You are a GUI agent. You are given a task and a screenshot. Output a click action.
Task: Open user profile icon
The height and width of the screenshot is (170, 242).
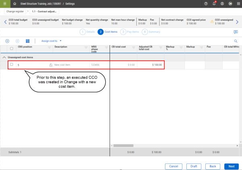222,4
